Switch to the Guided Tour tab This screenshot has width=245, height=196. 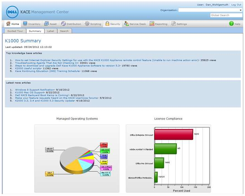[15, 31]
